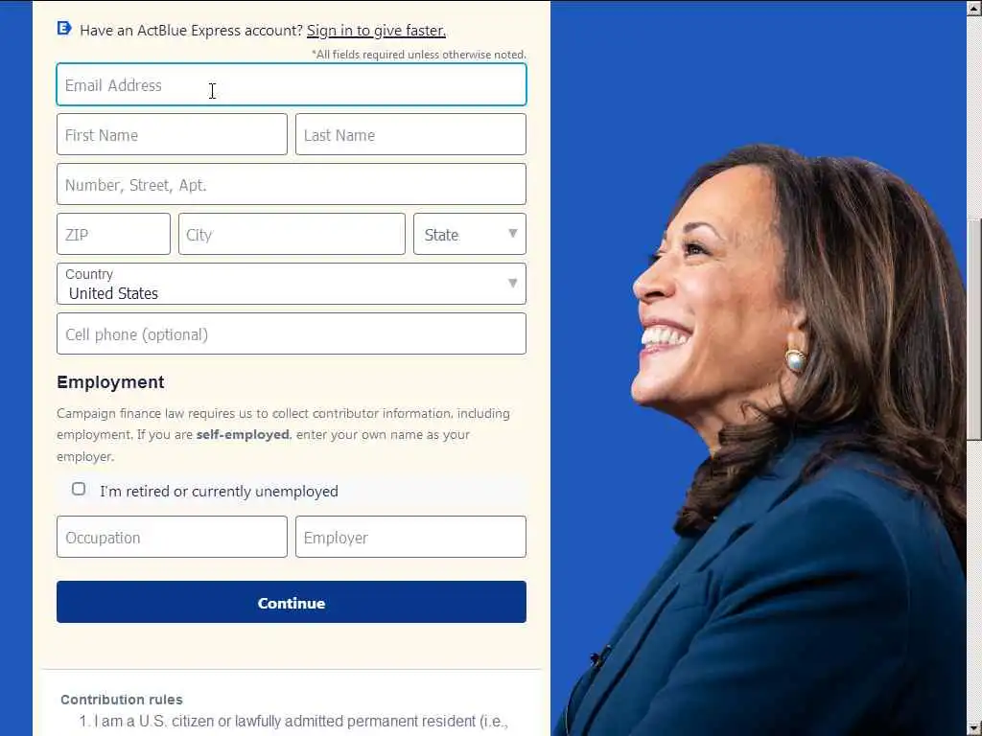The image size is (982, 736).
Task: Open the State dropdown arrow
Action: click(x=513, y=234)
